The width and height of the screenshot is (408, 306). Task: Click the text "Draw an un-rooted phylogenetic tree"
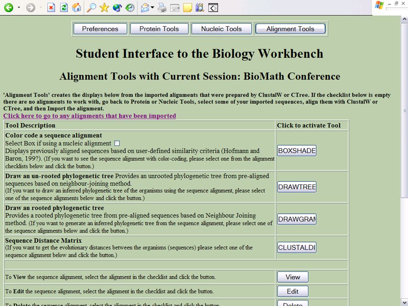tap(59, 176)
